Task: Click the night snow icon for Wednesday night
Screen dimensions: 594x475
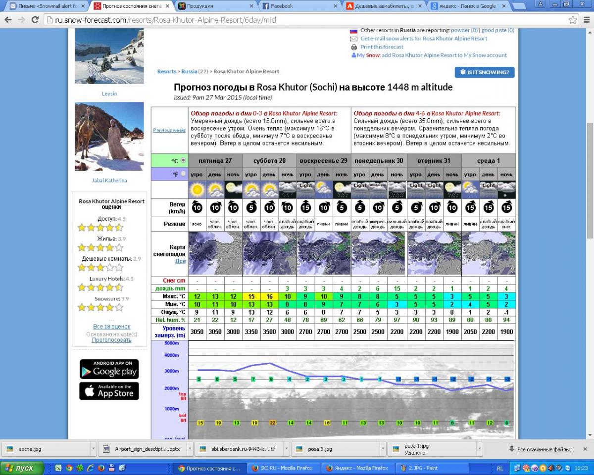Action: click(506, 190)
